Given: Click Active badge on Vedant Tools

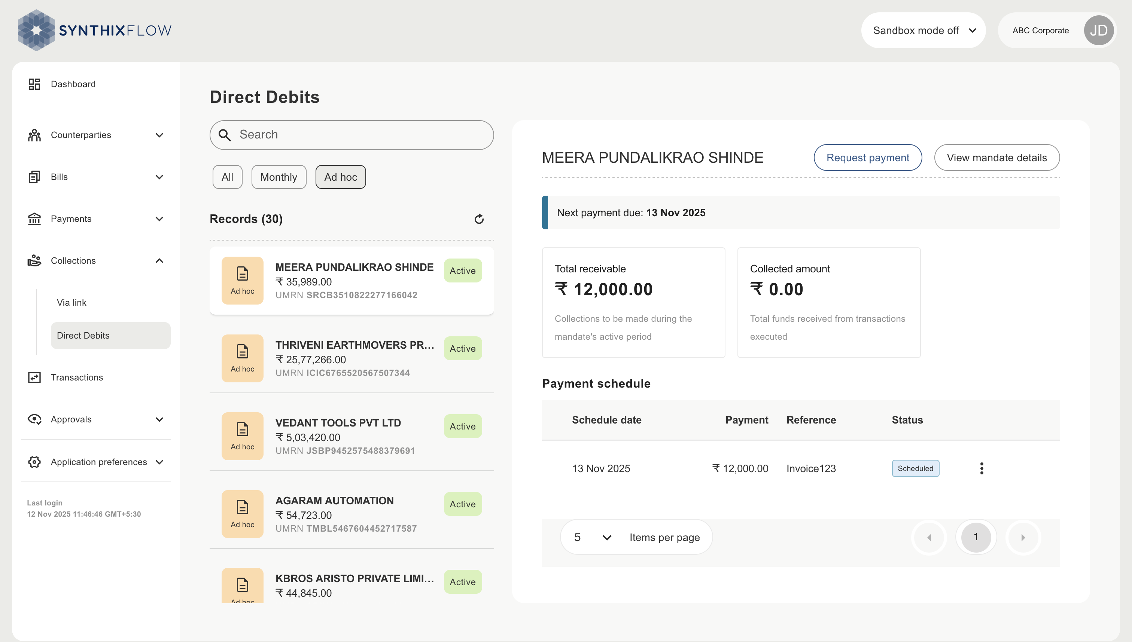Looking at the screenshot, I should (462, 426).
